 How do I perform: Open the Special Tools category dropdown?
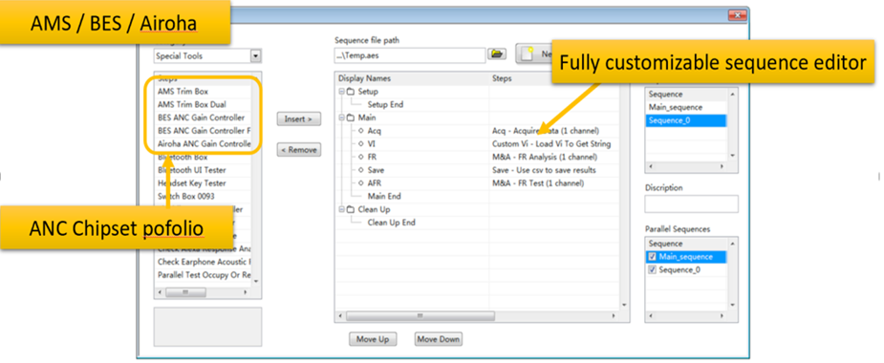[255, 56]
